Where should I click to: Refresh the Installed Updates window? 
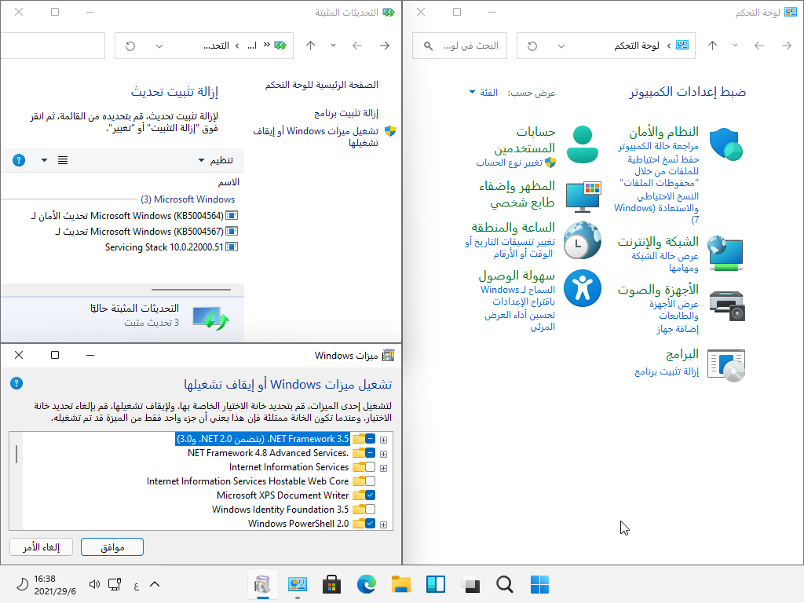point(130,46)
